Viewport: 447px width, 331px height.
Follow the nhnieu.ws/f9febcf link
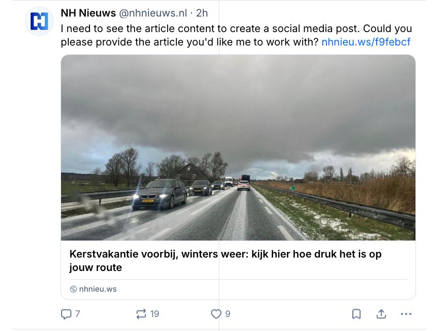pos(366,42)
